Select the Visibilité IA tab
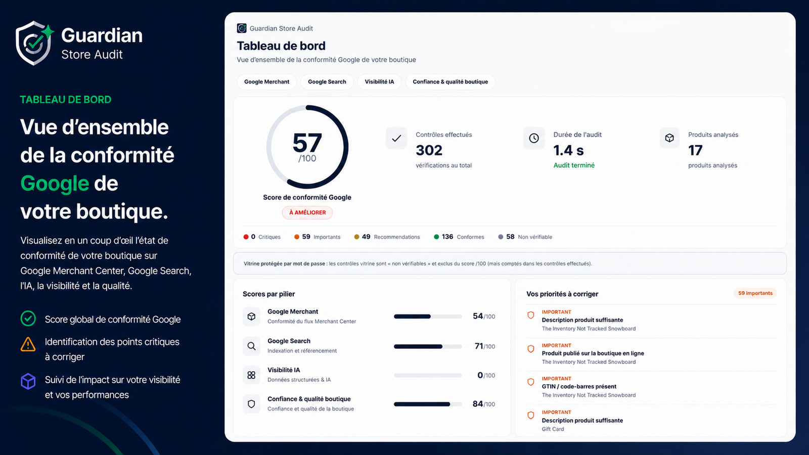Viewport: 809px width, 455px height. [379, 82]
